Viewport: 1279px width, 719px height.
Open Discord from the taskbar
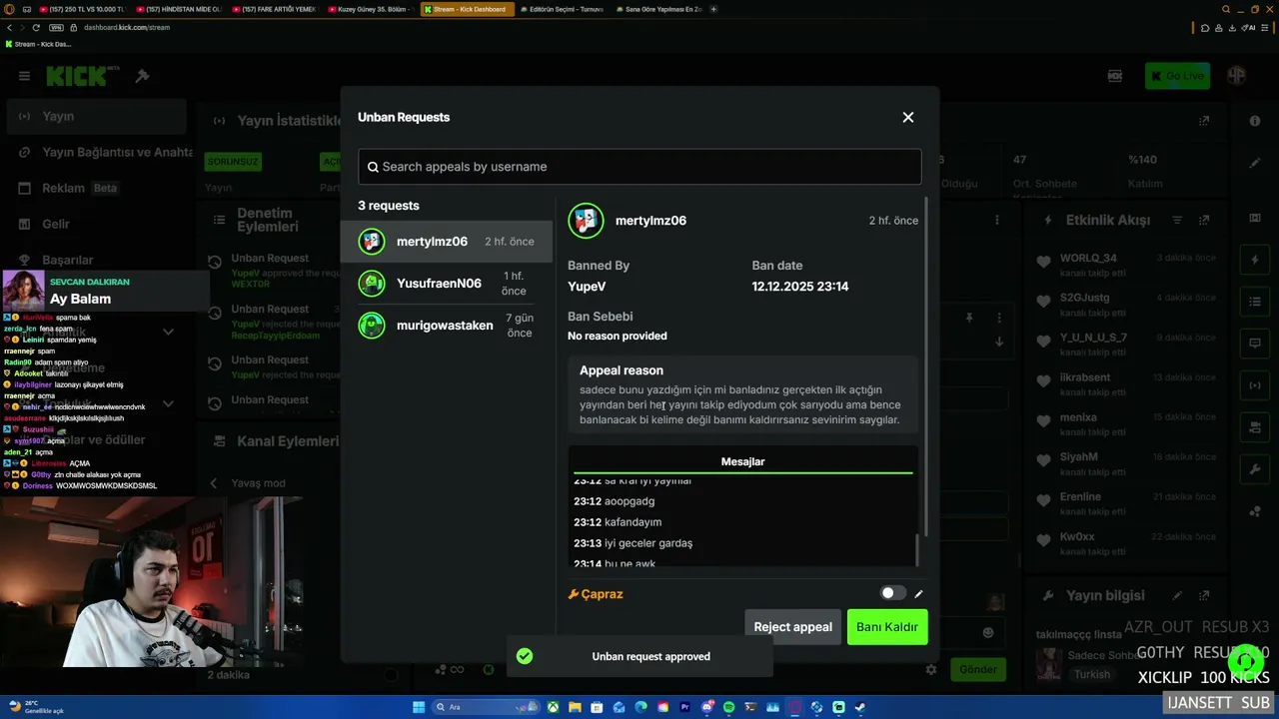click(x=706, y=707)
